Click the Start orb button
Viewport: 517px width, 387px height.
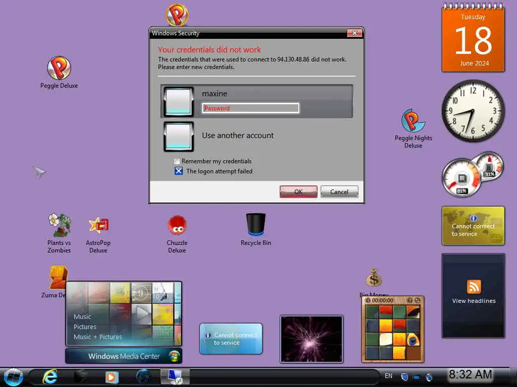pyautogui.click(x=13, y=377)
